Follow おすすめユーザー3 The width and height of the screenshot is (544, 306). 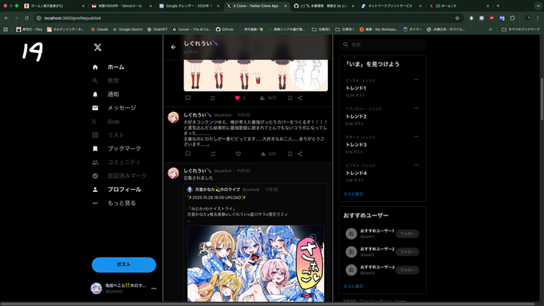click(407, 270)
